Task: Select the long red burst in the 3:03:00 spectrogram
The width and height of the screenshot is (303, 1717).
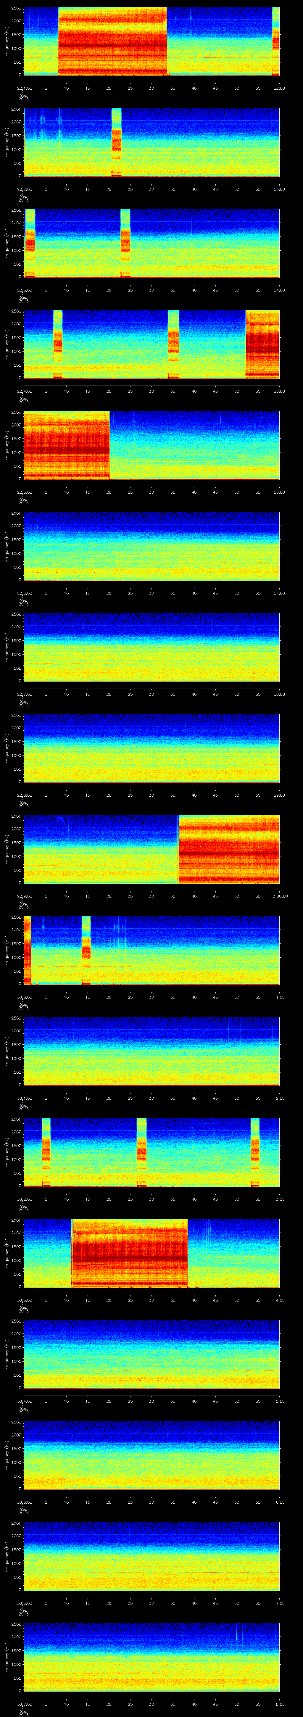Action: point(130,1252)
